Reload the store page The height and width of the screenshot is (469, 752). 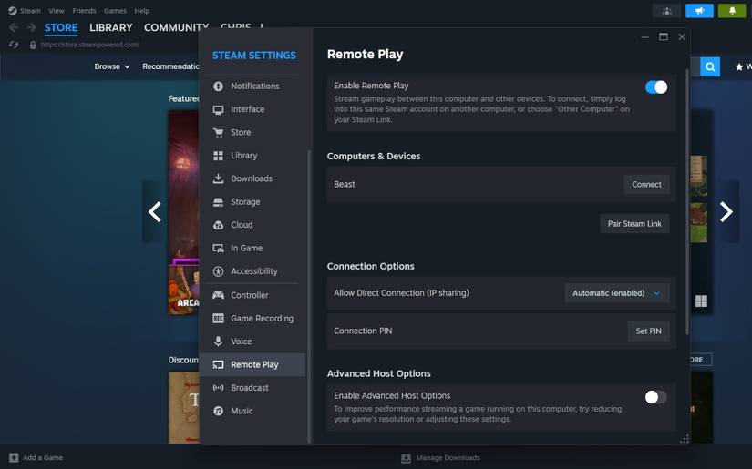(x=14, y=45)
